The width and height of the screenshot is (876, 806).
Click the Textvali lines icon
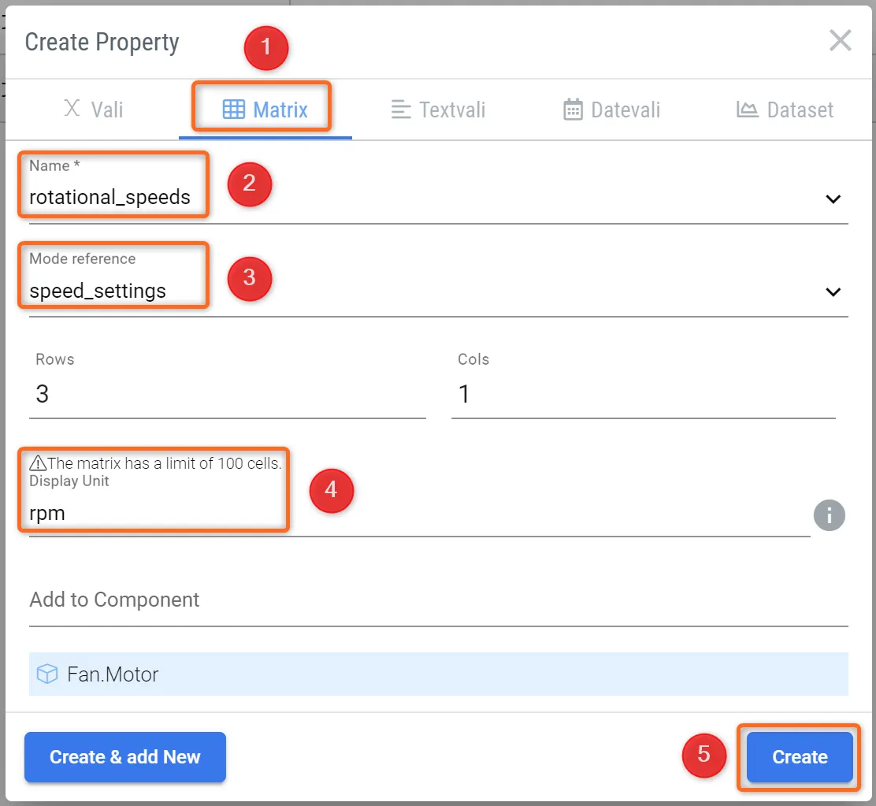[x=401, y=110]
